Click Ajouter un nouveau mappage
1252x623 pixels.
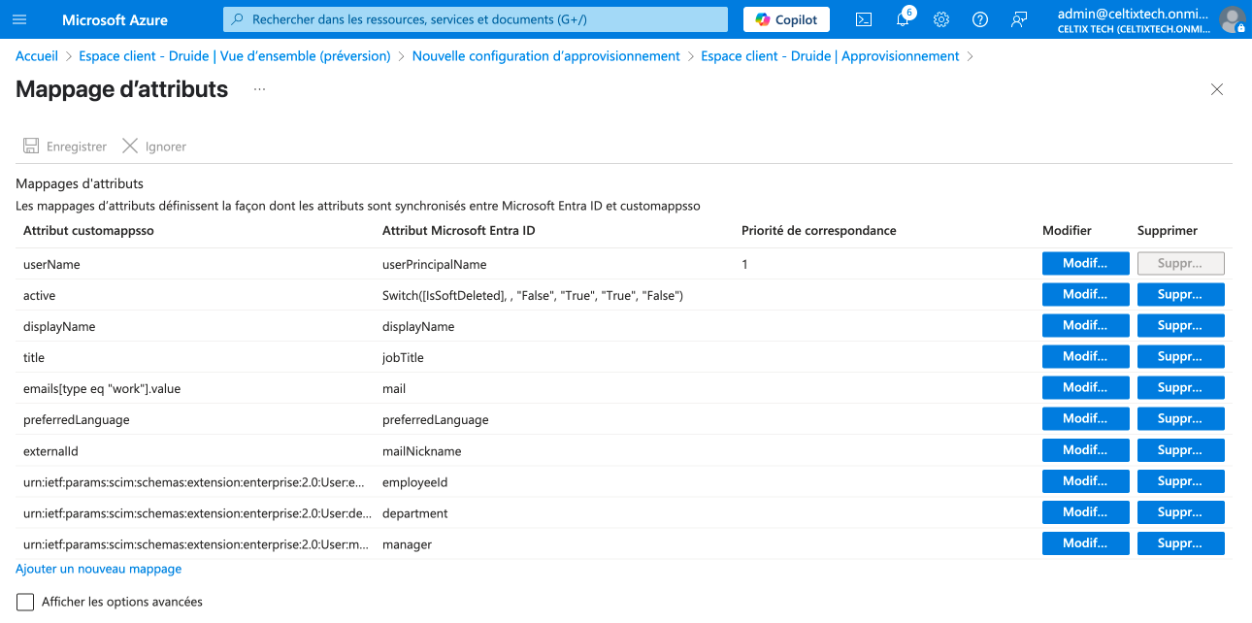[98, 569]
